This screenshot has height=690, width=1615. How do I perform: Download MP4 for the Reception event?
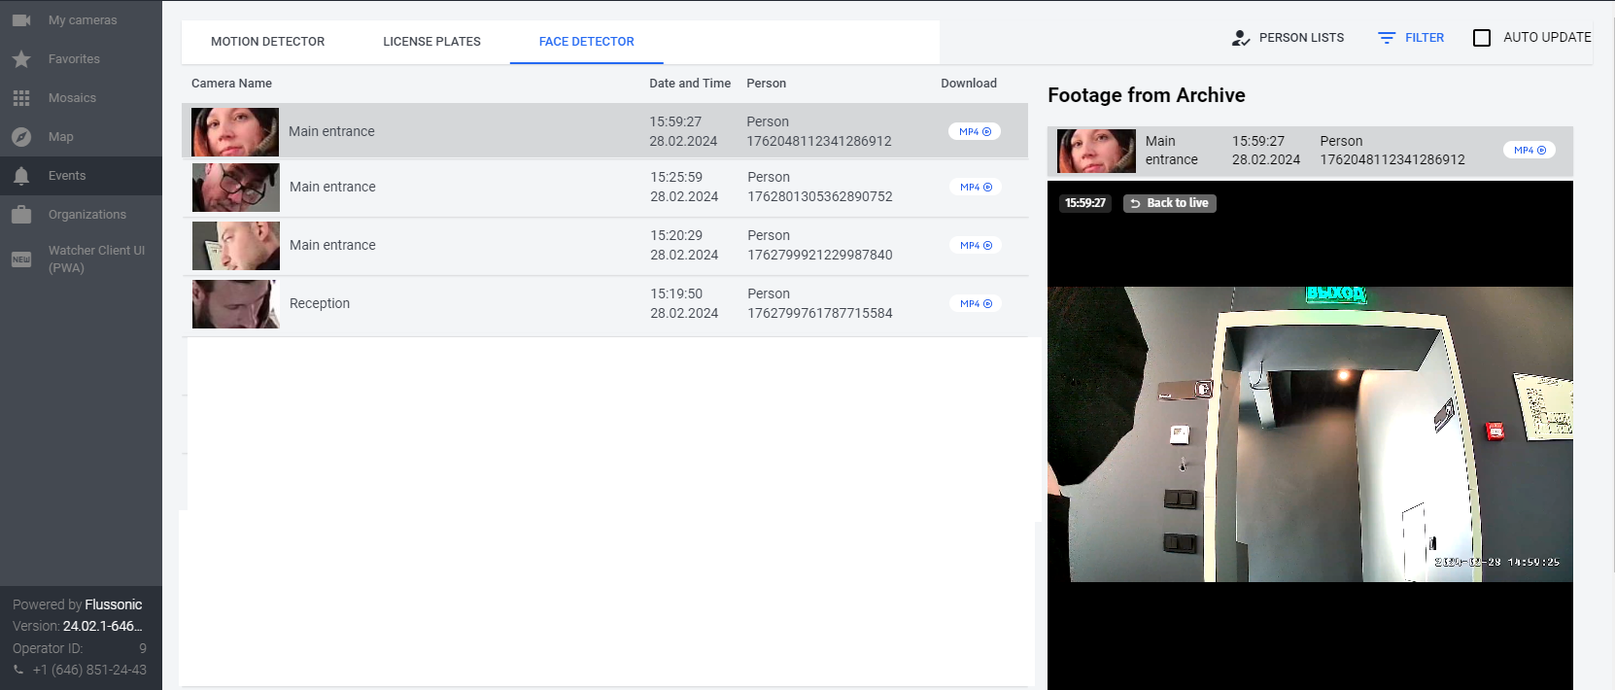975,304
